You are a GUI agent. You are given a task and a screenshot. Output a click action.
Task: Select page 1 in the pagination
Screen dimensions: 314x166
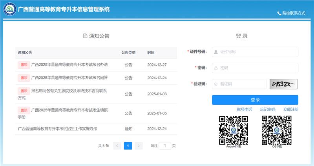(128, 146)
